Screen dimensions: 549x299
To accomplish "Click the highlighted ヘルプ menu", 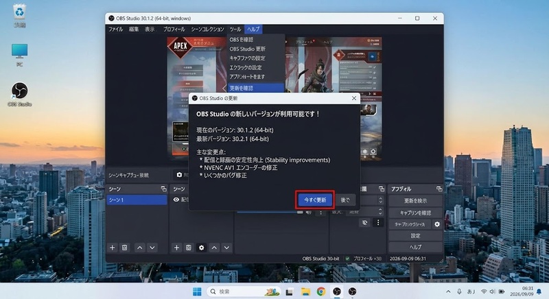I will 253,29.
